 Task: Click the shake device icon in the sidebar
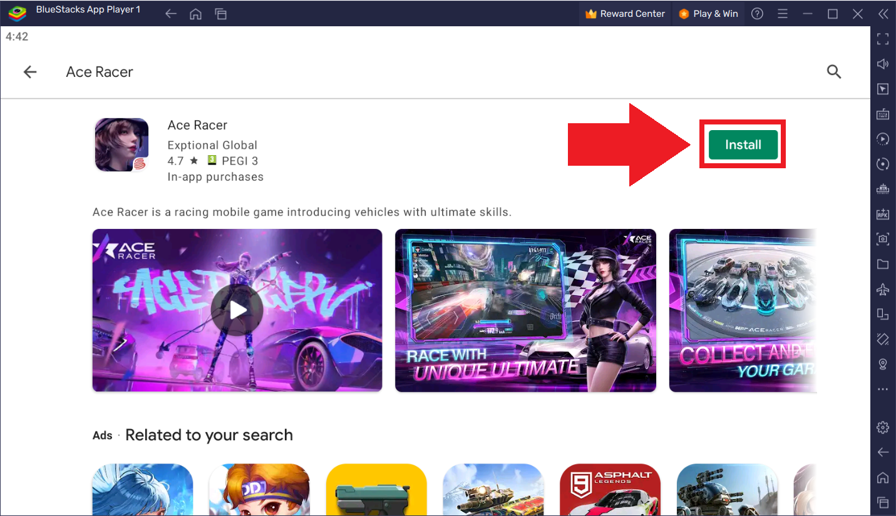[x=883, y=339]
